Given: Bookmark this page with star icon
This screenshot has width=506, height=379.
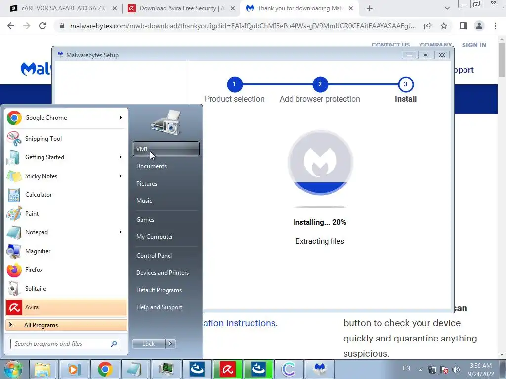Looking at the screenshot, I should (x=444, y=26).
